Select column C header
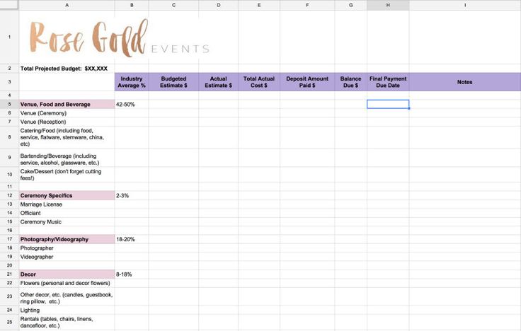Image resolution: width=521 pixels, height=331 pixels. (x=173, y=5)
